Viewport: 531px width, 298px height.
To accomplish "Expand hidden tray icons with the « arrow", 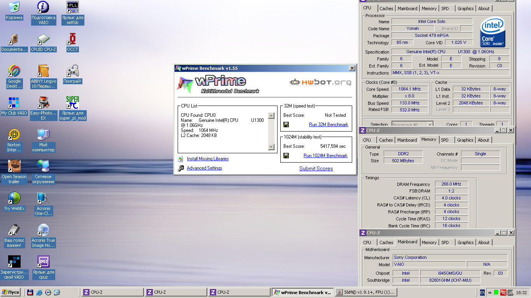I will tap(490, 293).
